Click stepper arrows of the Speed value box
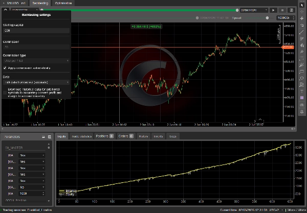 [x=293, y=18]
